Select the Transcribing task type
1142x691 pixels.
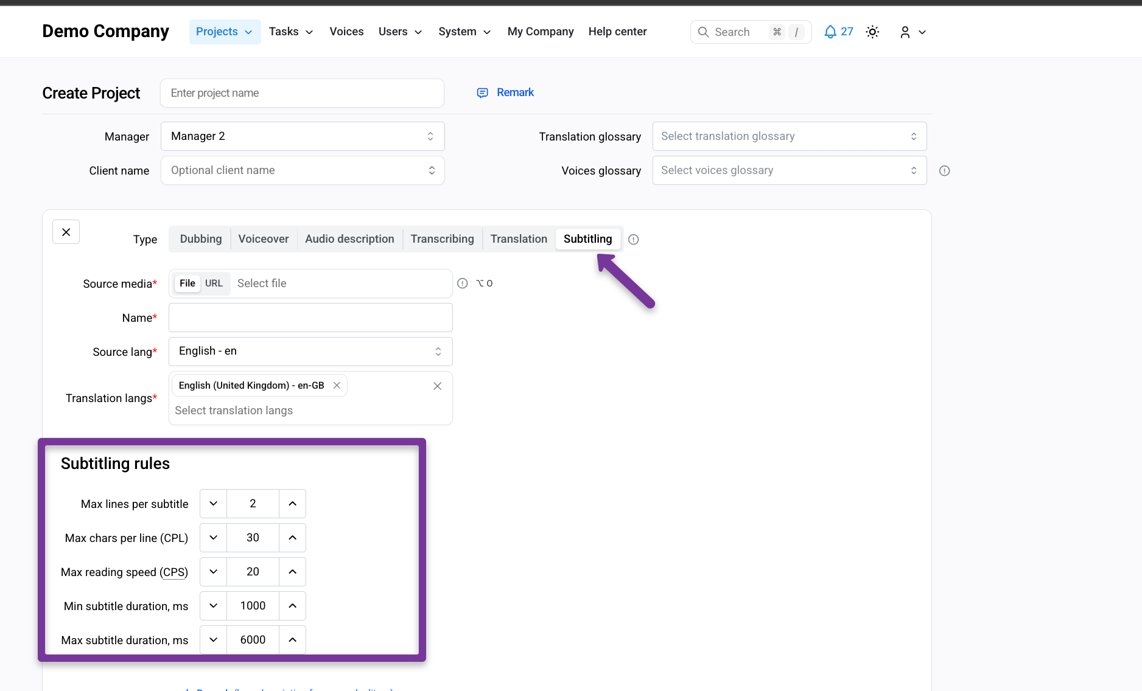pyautogui.click(x=442, y=239)
